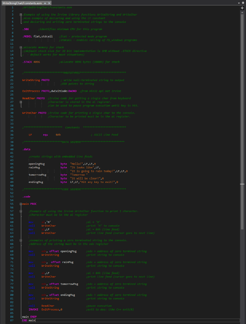The height and width of the screenshot is (324, 246).
Task: Click the vertical scrollbar thumb
Action: (242, 121)
